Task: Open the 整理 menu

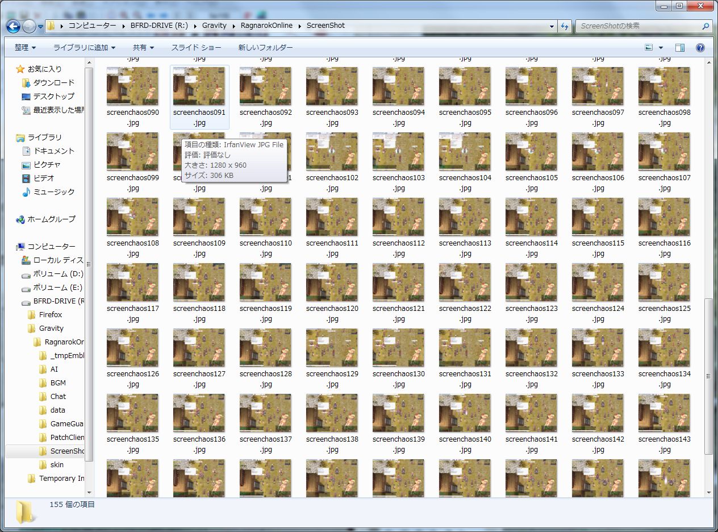Action: click(25, 48)
